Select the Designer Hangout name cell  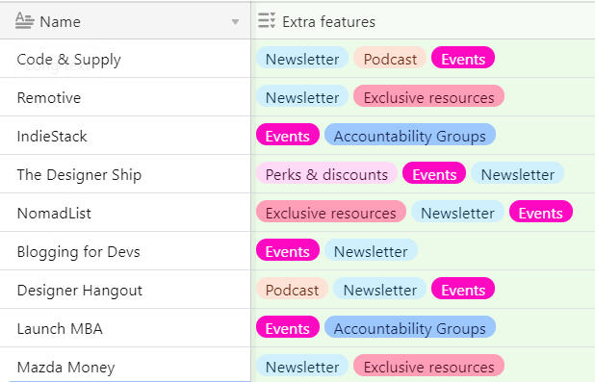pos(125,290)
